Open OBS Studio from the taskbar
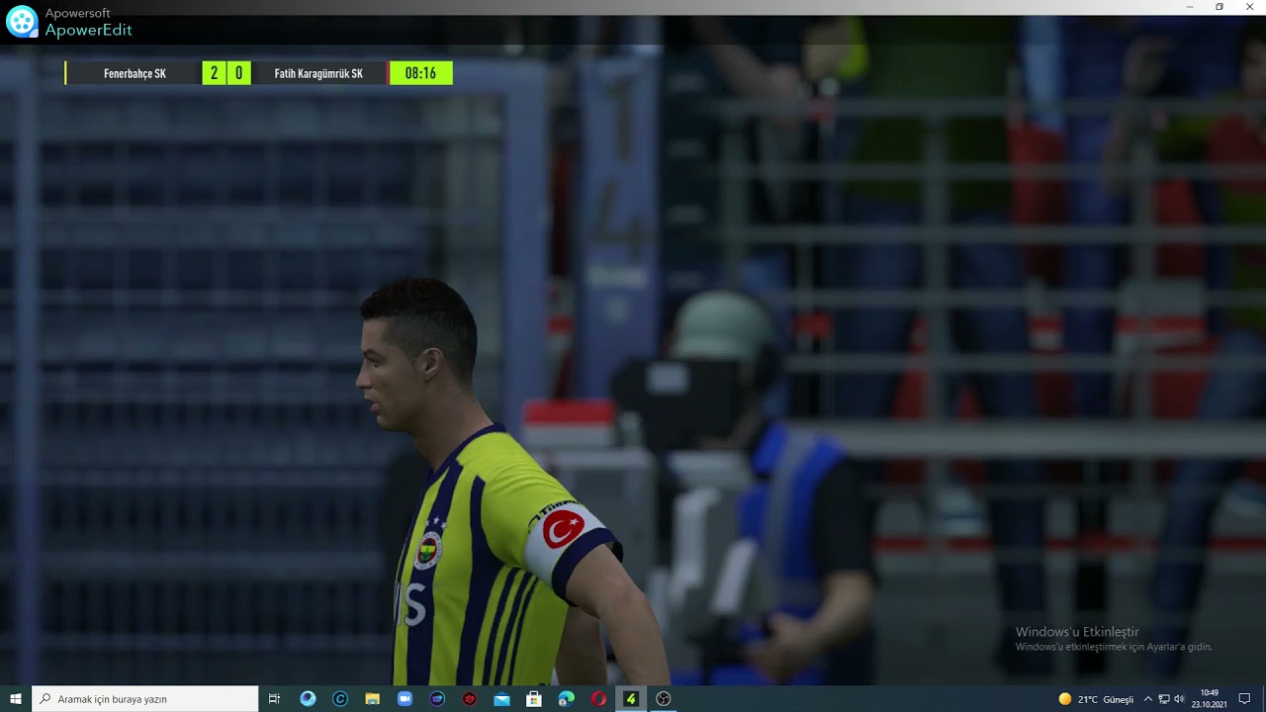 coord(664,699)
